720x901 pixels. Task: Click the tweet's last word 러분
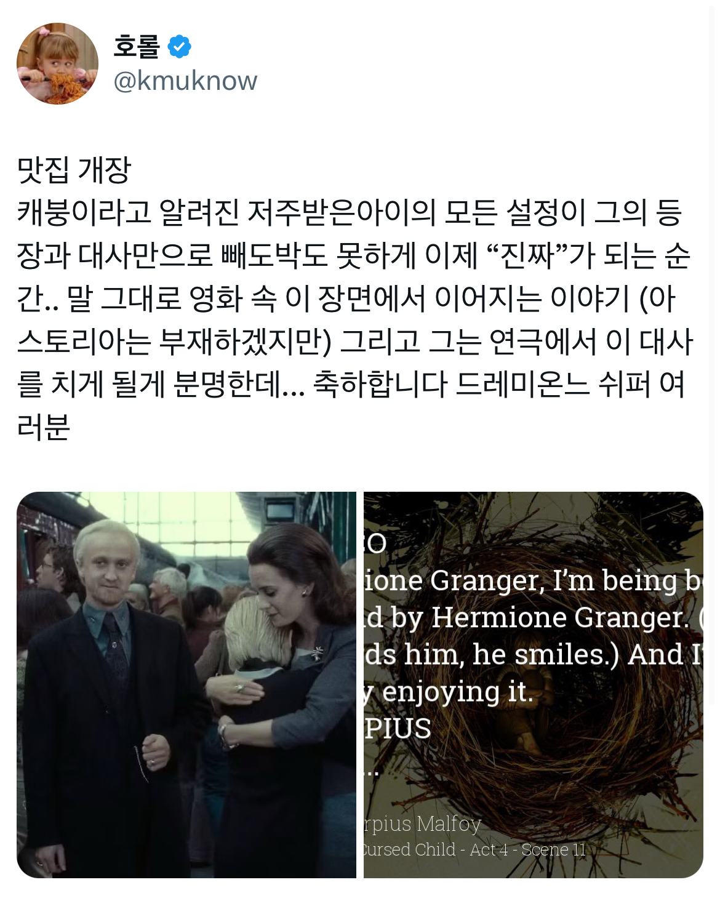tap(44, 427)
